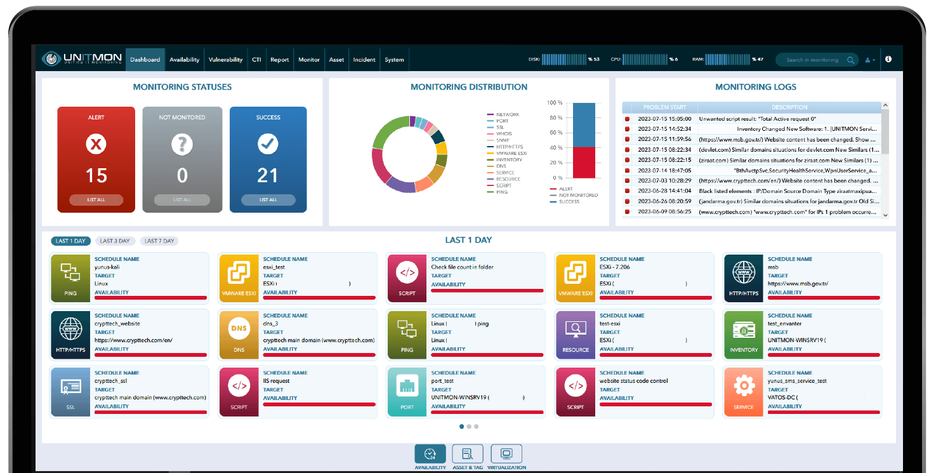Image resolution: width=936 pixels, height=473 pixels.
Task: Select LAST 3 DAY filter
Action: pos(115,241)
